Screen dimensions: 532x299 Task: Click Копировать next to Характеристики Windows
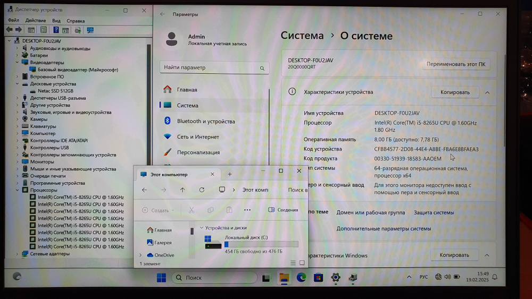pyautogui.click(x=454, y=255)
